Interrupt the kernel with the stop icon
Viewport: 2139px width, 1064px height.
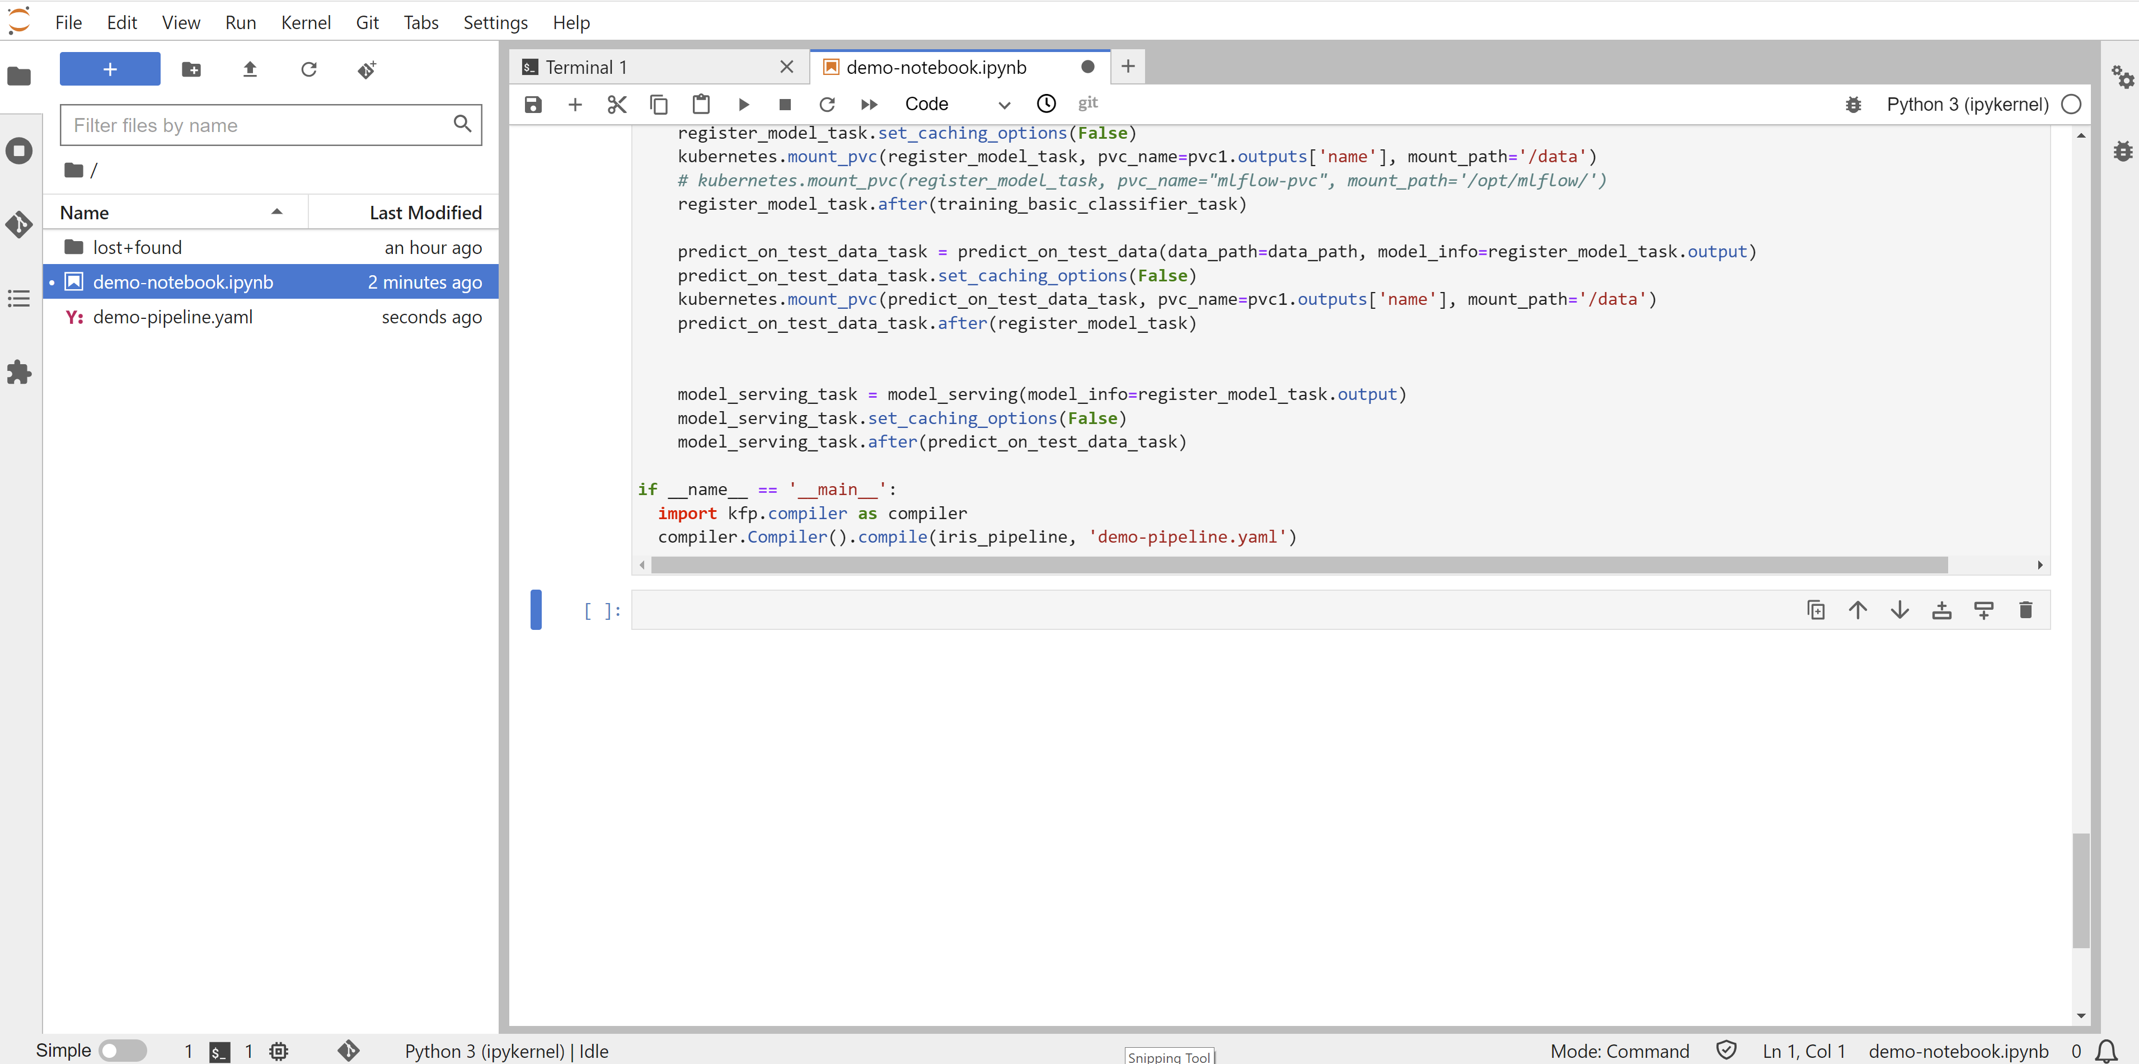coord(785,105)
